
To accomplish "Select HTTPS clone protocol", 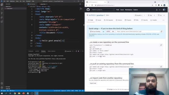I will point(108,31).
